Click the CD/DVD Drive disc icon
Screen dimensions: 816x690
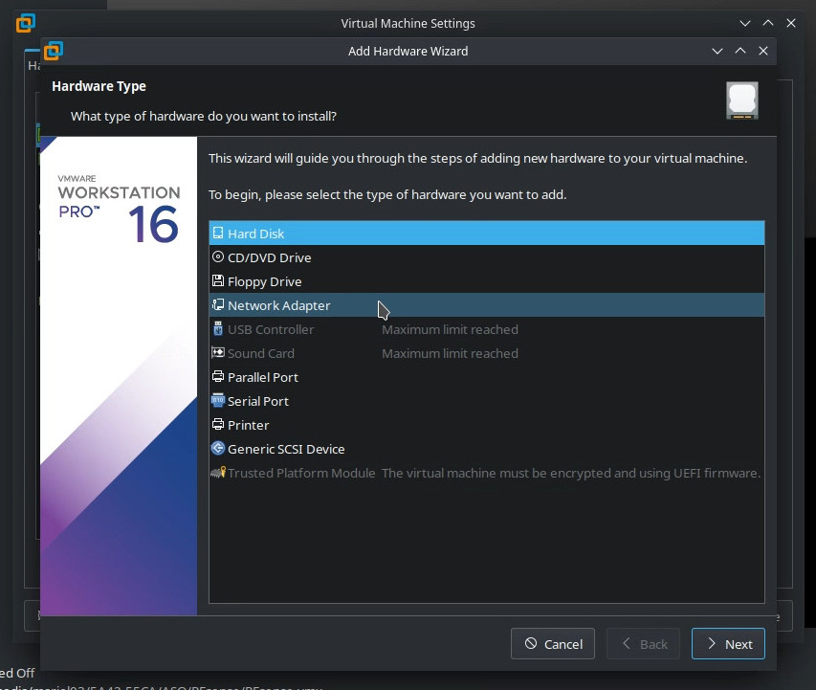tap(218, 257)
